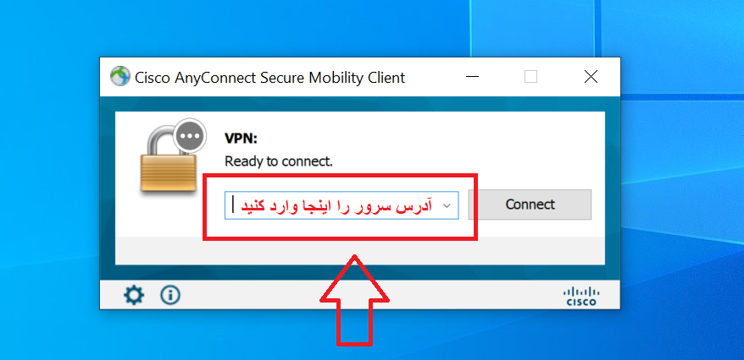Image resolution: width=744 pixels, height=360 pixels.
Task: Click the gray ellipsis status badge
Action: tap(191, 136)
